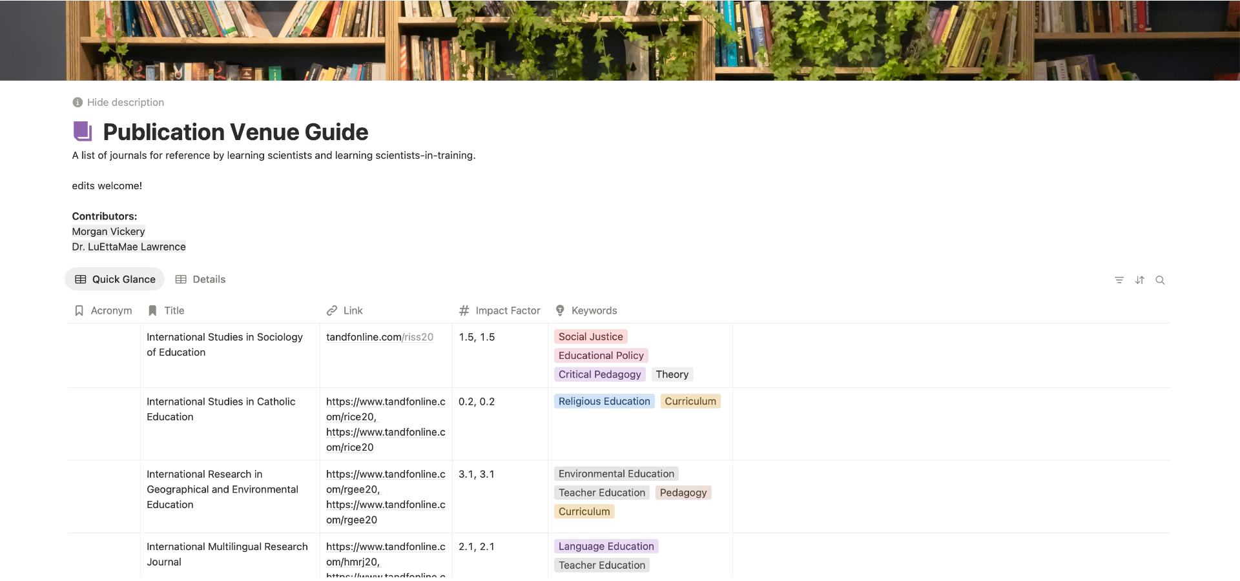This screenshot has height=581, width=1240.
Task: Switch to the Quick Glance tab
Action: [x=115, y=280]
